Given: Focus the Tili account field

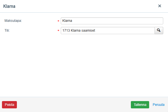Looking at the screenshot, I should [108, 31].
